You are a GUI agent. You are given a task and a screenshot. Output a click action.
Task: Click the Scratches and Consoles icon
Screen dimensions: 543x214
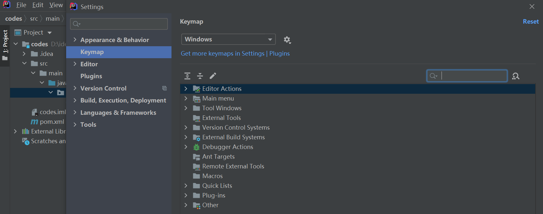[26, 141]
